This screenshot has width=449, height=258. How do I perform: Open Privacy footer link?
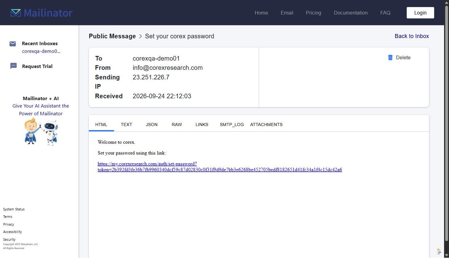point(9,224)
